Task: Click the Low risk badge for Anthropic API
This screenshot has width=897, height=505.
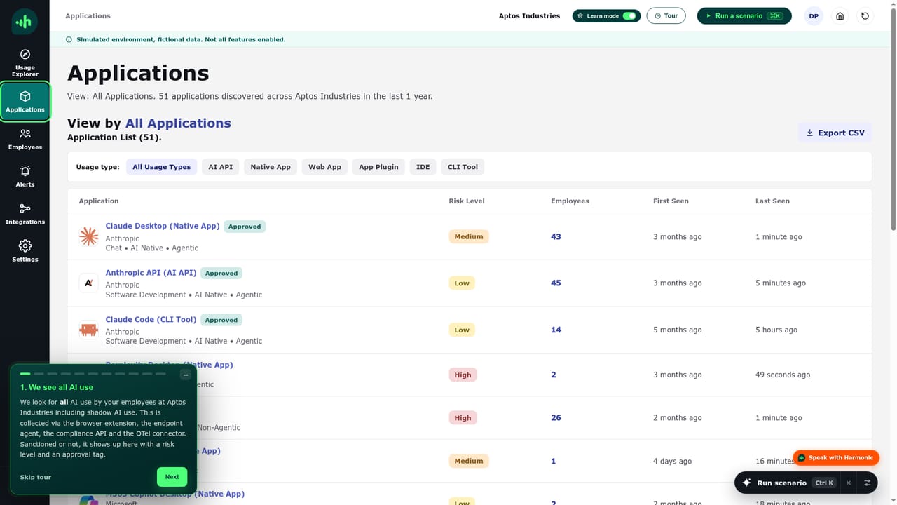Action: [x=462, y=283]
